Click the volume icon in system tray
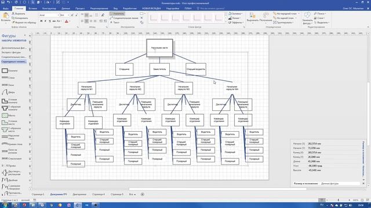The height and width of the screenshot is (208, 371). tap(350, 205)
